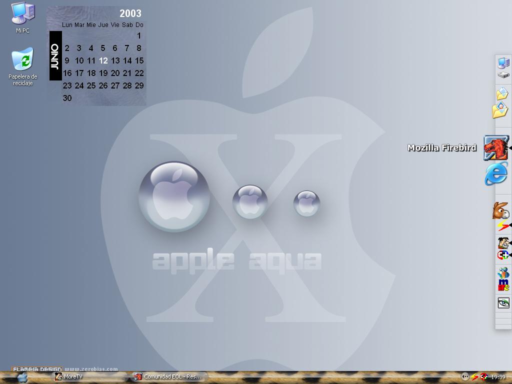Click the computer monitor icon in the dock
Image resolution: width=512 pixels, height=384 pixels.
click(x=503, y=62)
